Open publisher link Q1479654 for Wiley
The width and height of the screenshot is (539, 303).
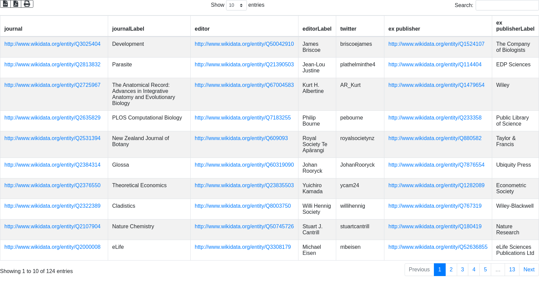click(436, 85)
